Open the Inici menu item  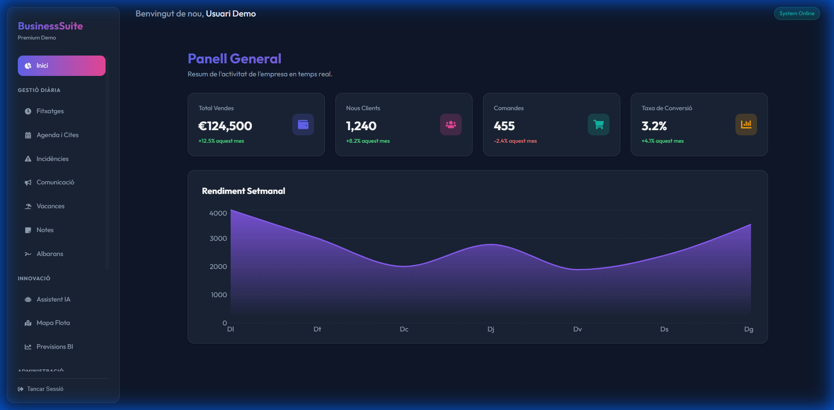[62, 66]
